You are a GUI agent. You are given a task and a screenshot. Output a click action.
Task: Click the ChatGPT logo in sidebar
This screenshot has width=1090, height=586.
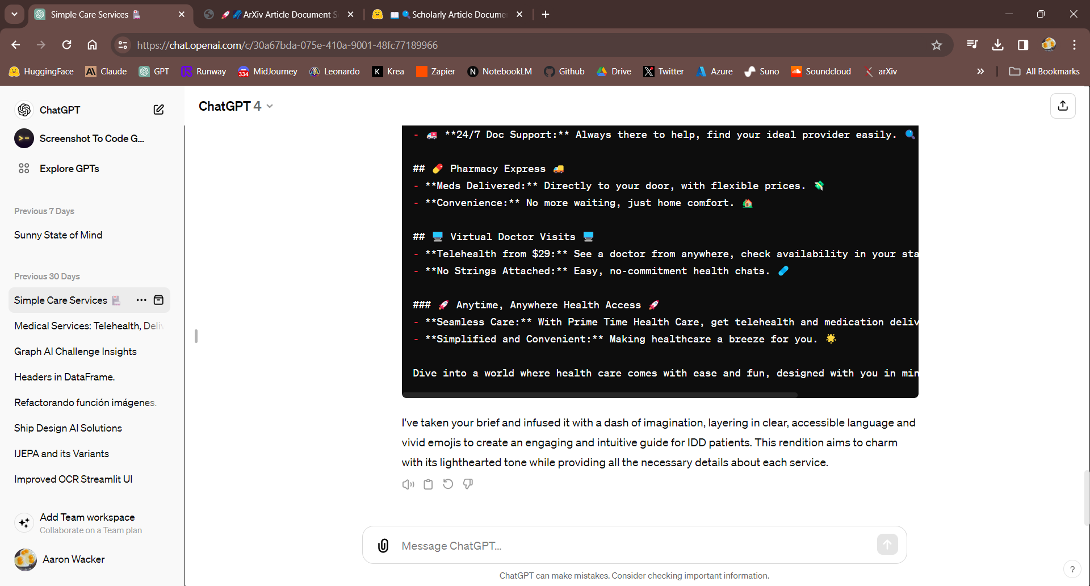(24, 110)
